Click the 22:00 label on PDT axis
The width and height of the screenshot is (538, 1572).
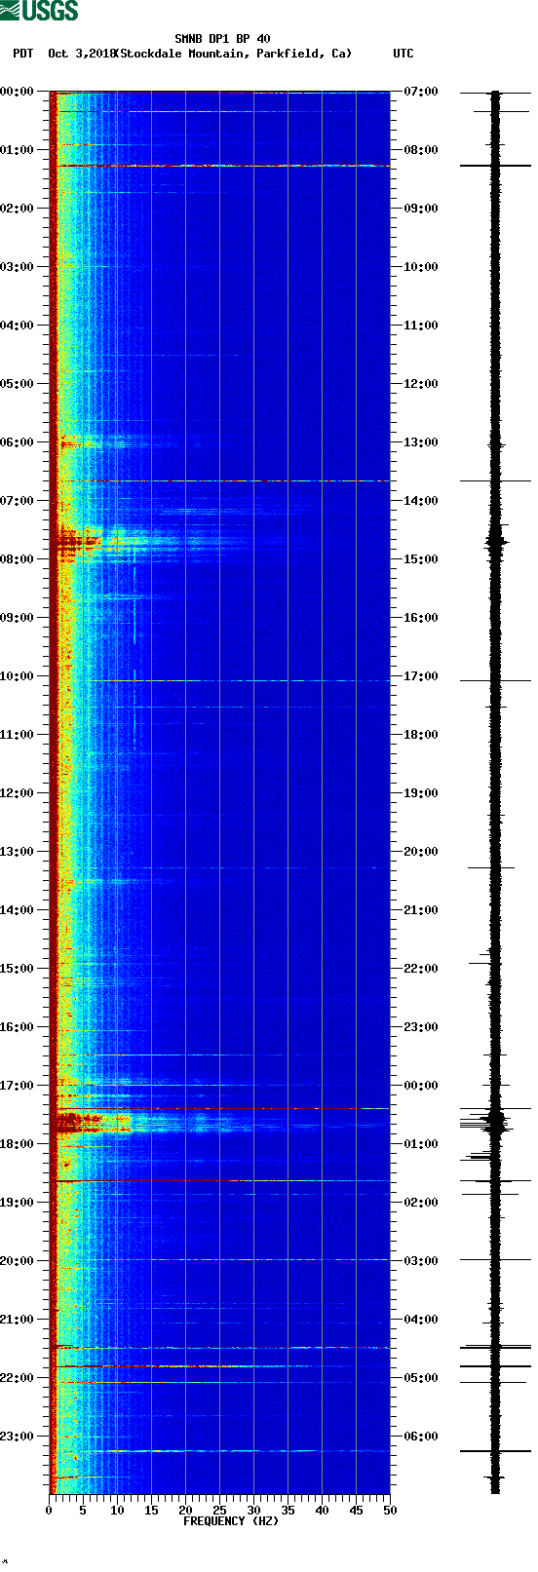click(18, 1378)
